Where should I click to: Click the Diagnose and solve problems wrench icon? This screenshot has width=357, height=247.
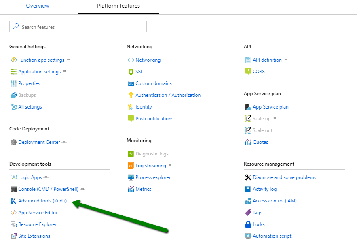click(x=248, y=177)
